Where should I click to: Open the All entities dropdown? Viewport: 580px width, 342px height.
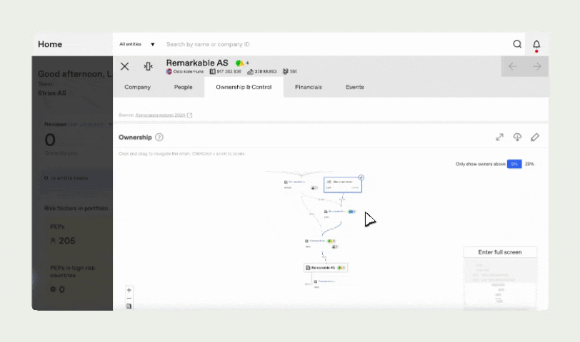pos(137,44)
